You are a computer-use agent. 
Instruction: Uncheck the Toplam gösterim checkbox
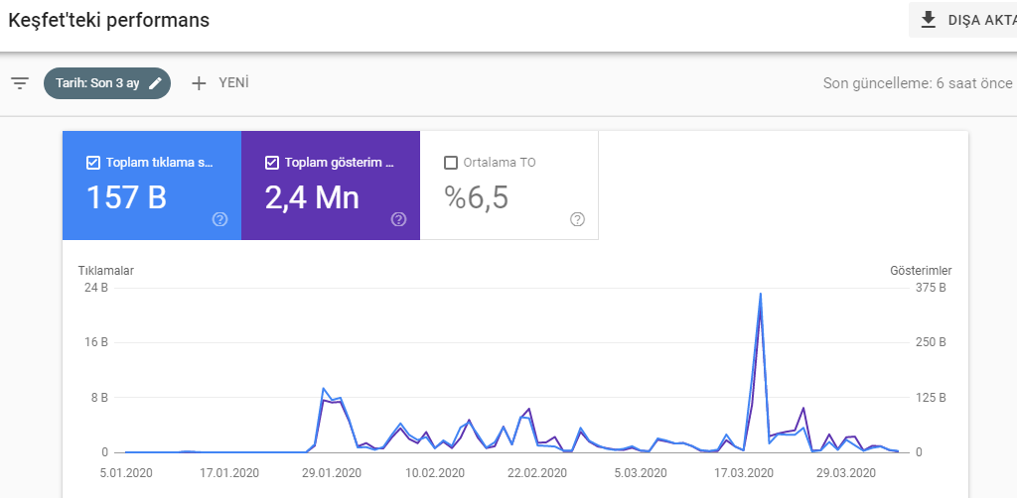[x=272, y=163]
